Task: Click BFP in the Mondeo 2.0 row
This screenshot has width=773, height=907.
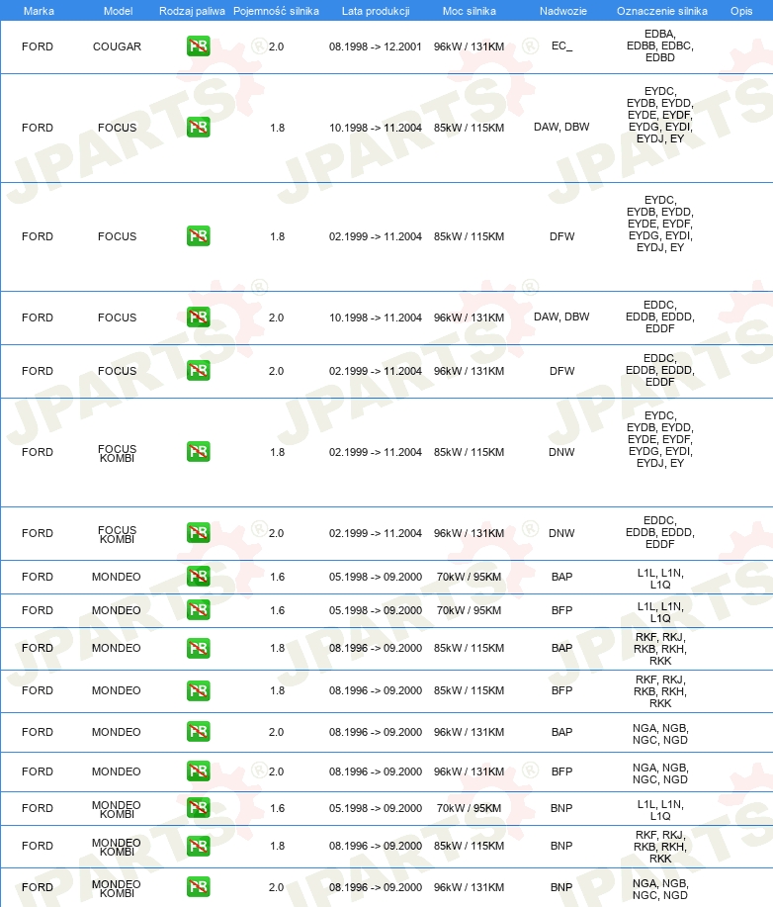Action: (562, 771)
